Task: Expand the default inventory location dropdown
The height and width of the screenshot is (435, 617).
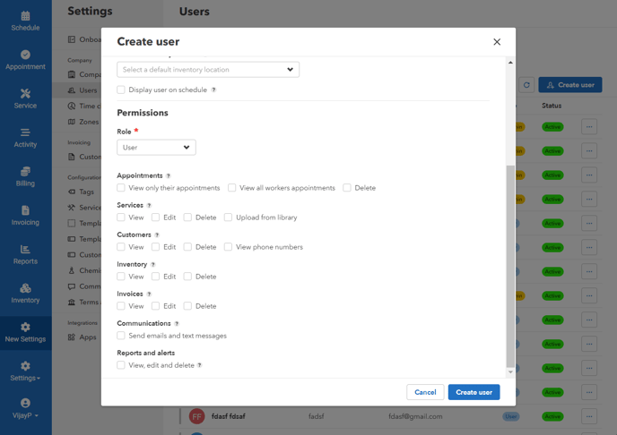Action: [x=208, y=70]
